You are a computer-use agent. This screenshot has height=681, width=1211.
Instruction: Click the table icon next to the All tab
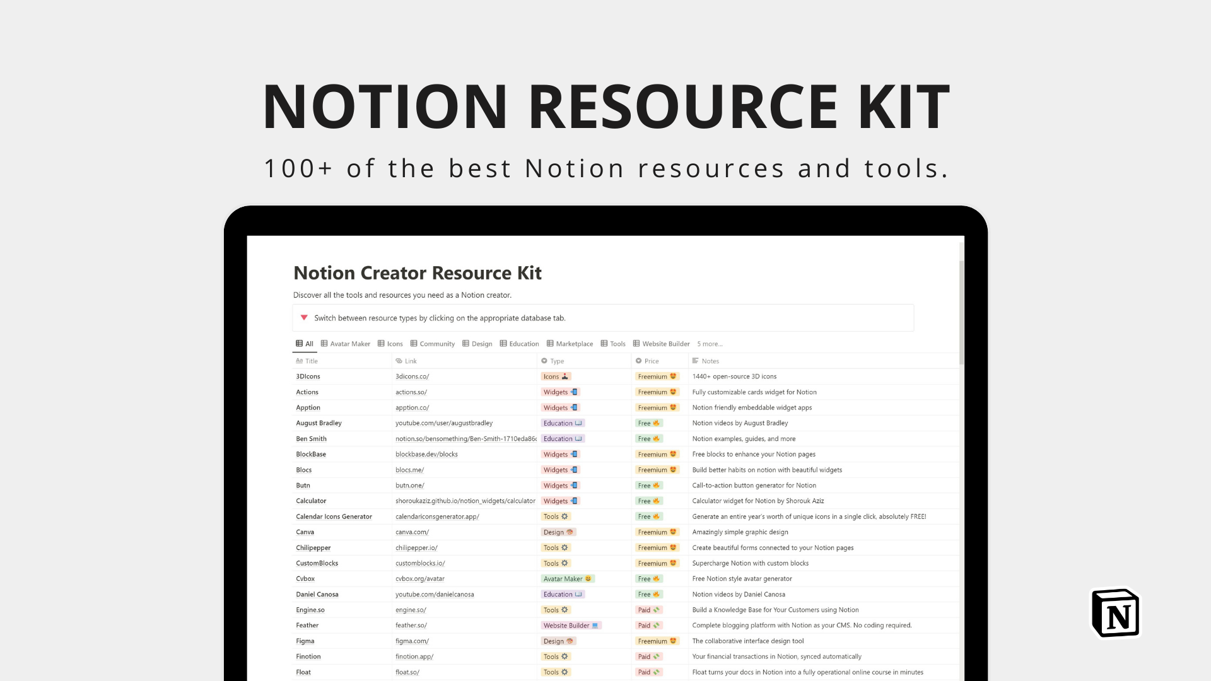pos(298,344)
